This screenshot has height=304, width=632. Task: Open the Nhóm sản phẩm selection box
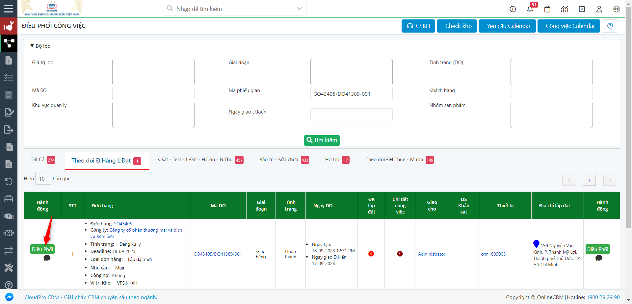click(552, 115)
